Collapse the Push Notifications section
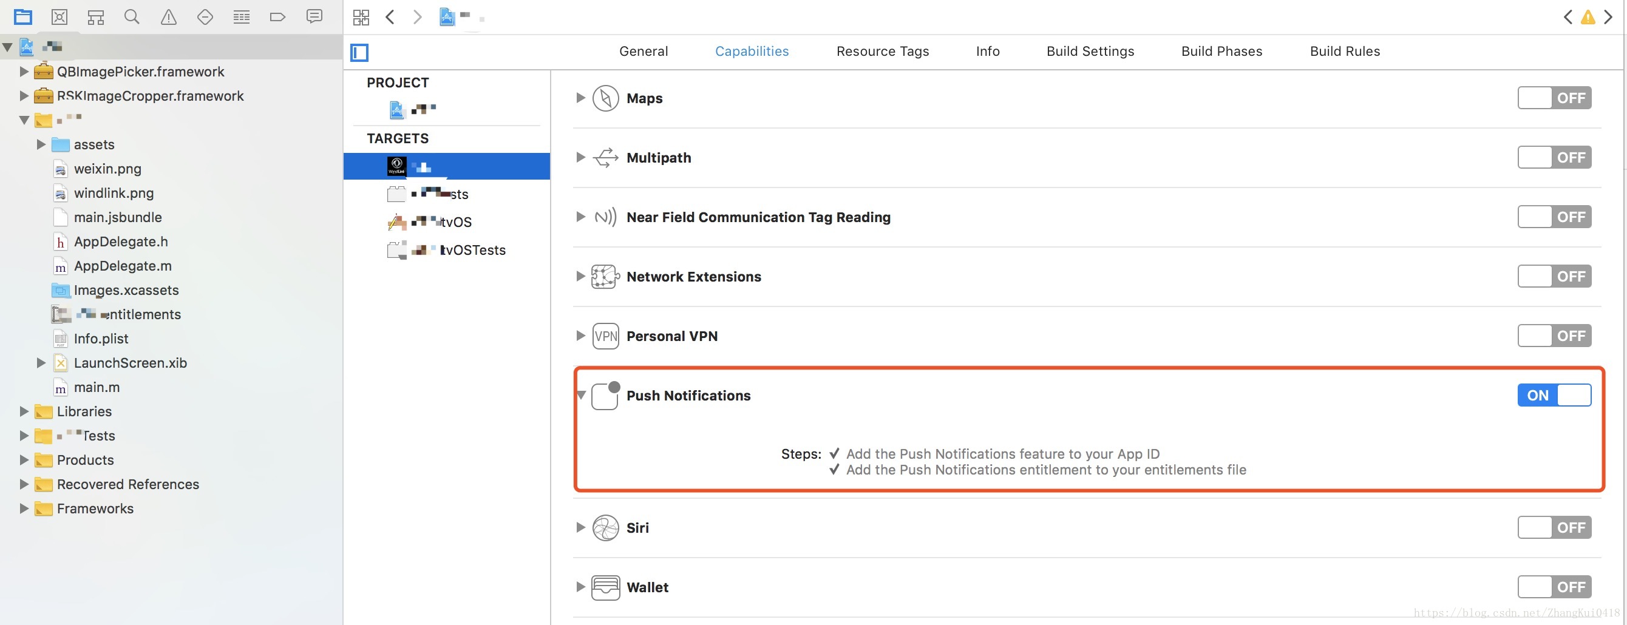The height and width of the screenshot is (625, 1627). tap(581, 395)
